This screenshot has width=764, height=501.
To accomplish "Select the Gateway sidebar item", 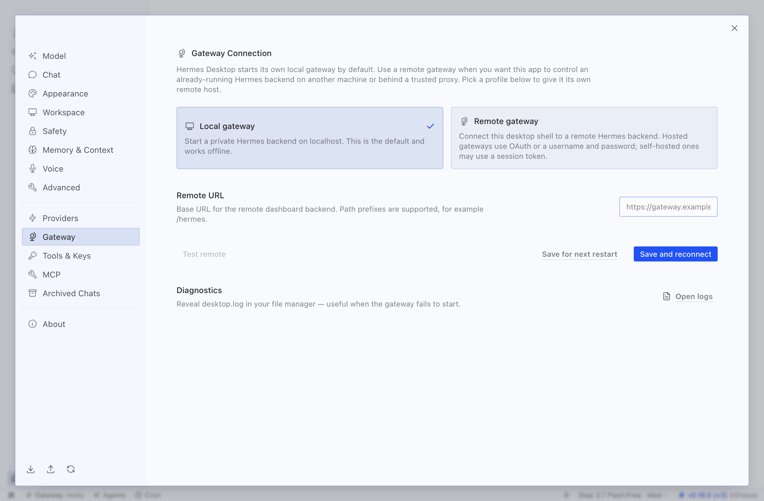I will pyautogui.click(x=80, y=237).
